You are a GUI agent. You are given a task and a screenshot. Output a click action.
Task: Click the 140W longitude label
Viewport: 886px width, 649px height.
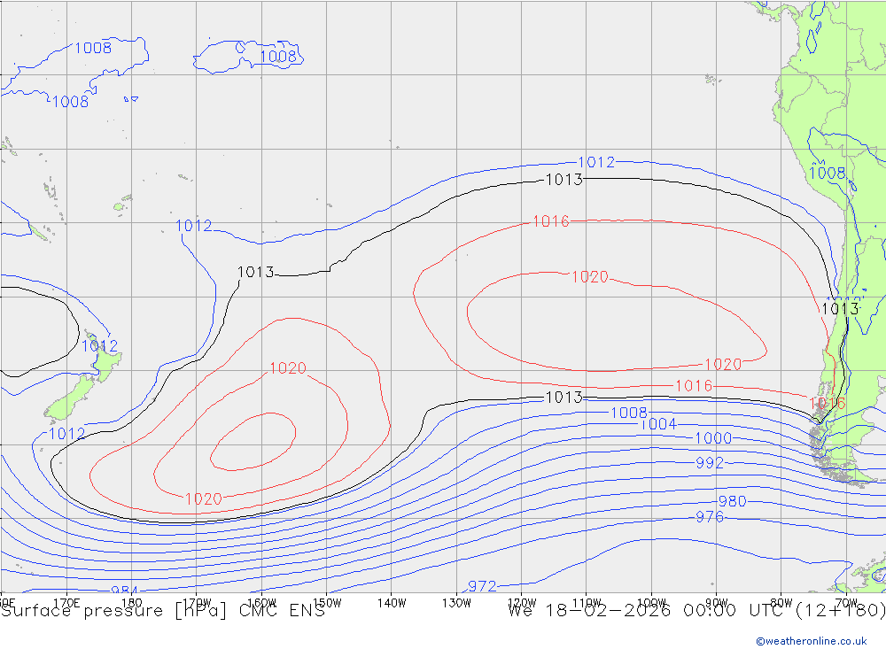[x=392, y=603]
